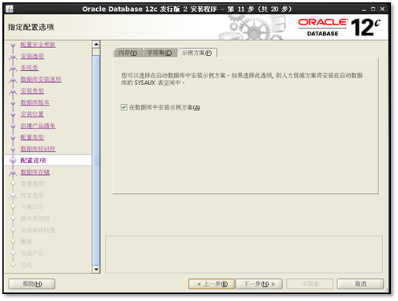Open 数据库版本 step link
The height and width of the screenshot is (301, 398).
[35, 102]
